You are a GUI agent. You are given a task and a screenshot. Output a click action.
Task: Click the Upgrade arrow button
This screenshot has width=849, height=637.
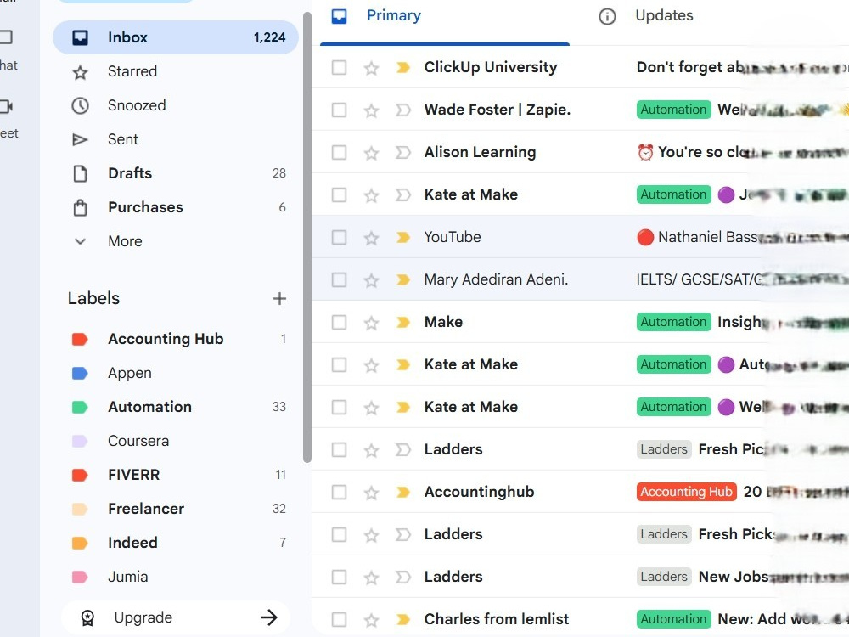click(268, 617)
